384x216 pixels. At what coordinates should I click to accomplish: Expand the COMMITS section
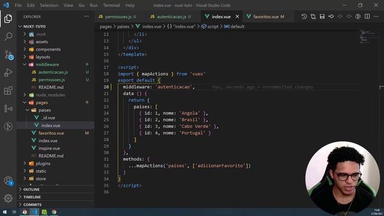coord(32,205)
